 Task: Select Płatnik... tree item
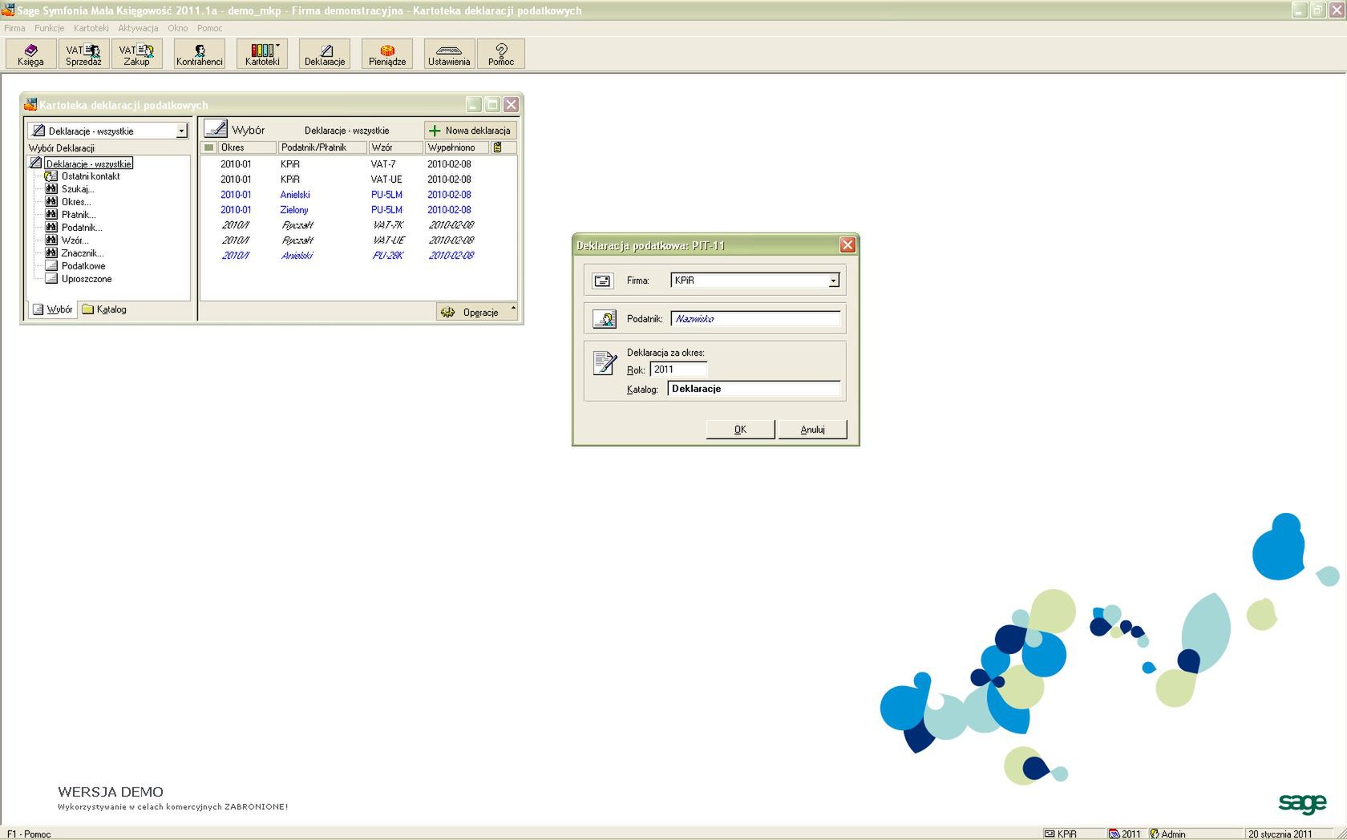coord(79,215)
